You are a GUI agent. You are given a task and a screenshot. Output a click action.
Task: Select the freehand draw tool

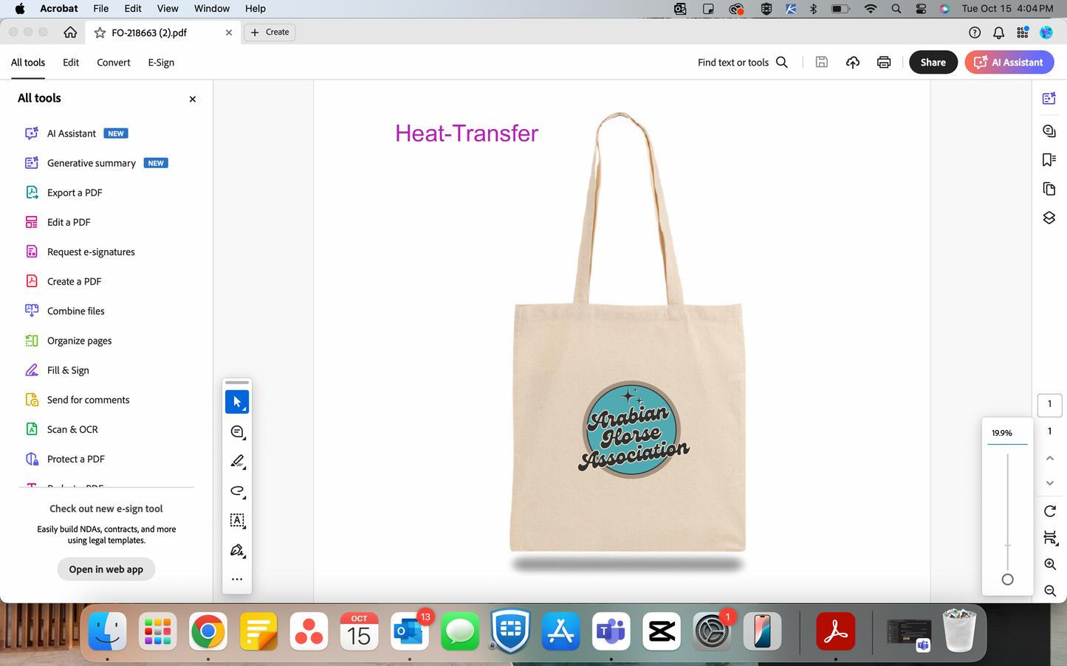[237, 490]
